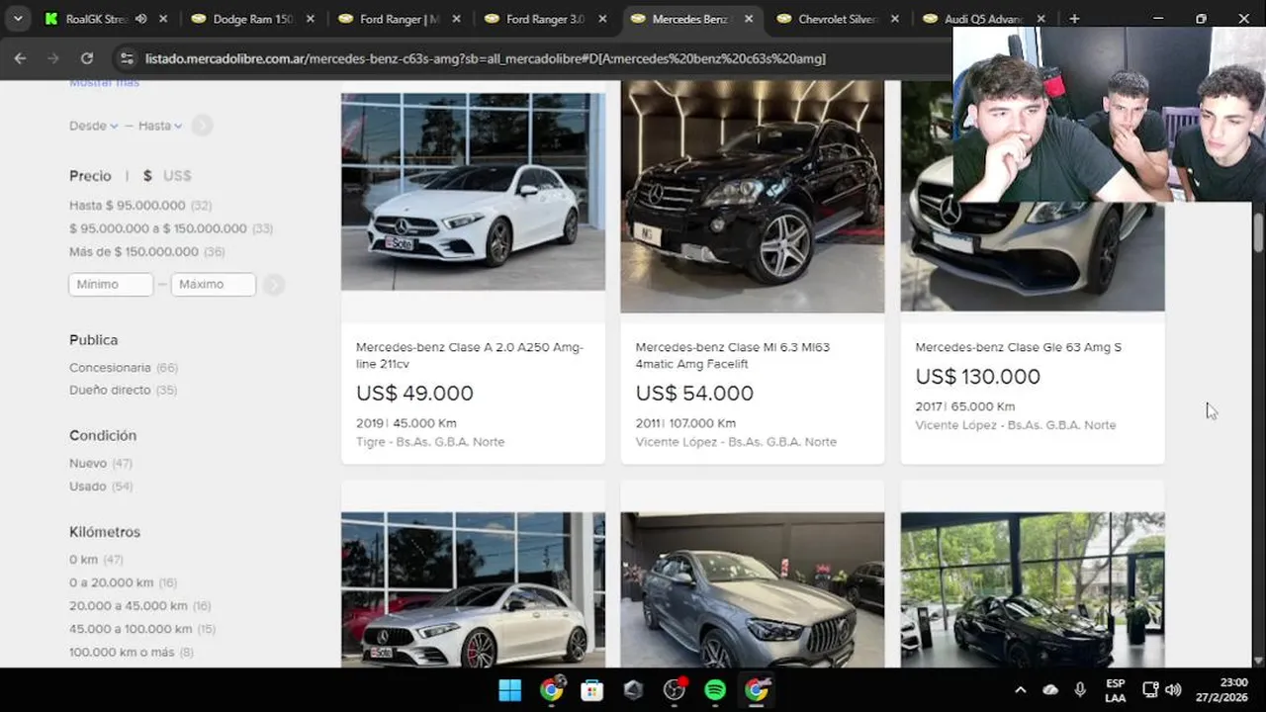1266x712 pixels.
Task: Close the Ford Ranger | M tab
Action: (x=456, y=19)
